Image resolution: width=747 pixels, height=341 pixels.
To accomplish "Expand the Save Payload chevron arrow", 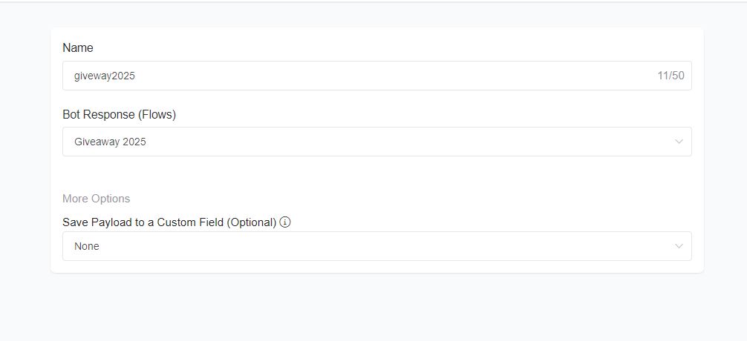I will point(679,246).
